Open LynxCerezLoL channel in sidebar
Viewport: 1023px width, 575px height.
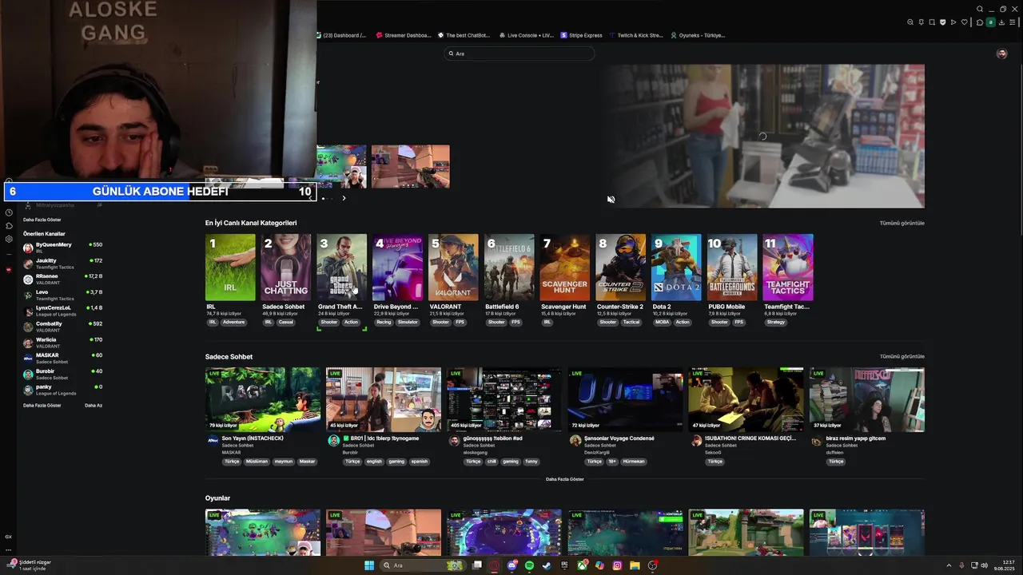pyautogui.click(x=62, y=311)
